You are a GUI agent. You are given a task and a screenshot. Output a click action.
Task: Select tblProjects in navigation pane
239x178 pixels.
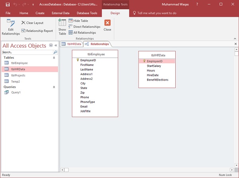[19, 75]
